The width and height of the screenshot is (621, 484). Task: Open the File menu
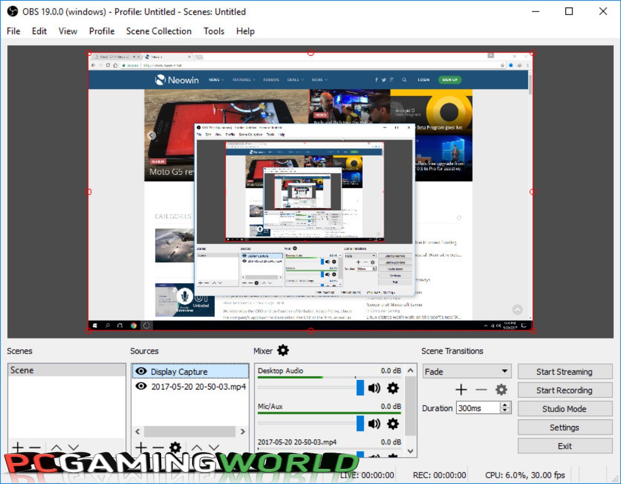13,31
